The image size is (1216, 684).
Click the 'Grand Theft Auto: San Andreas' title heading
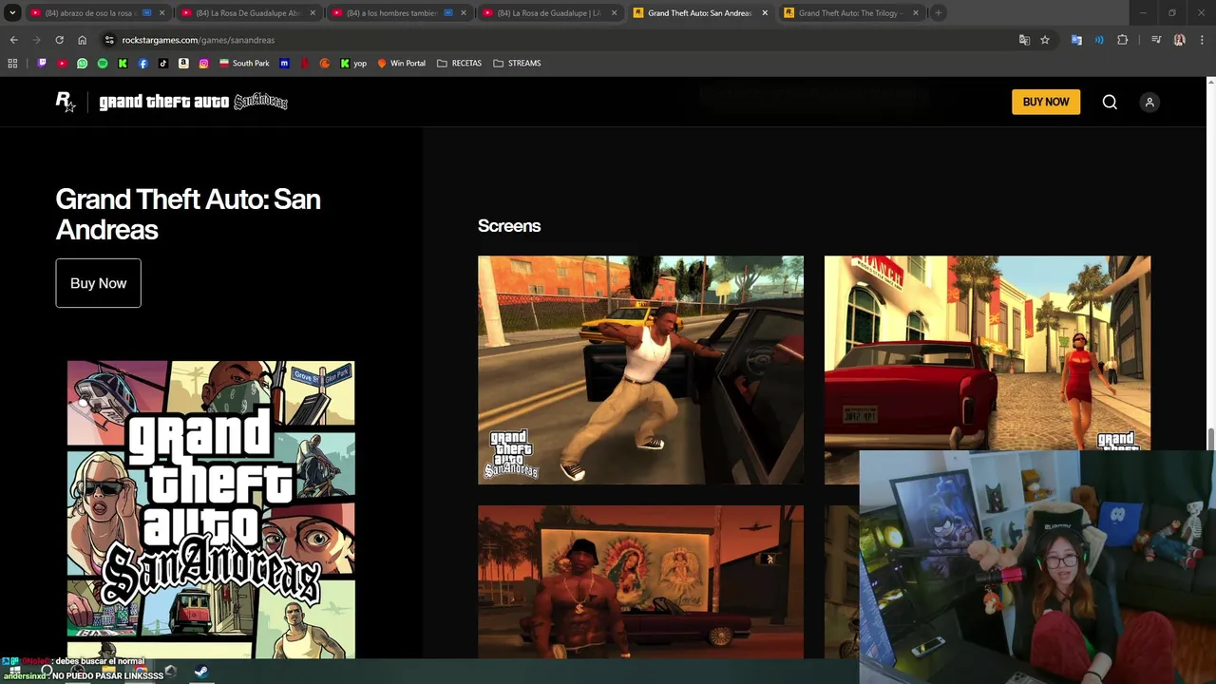188,214
